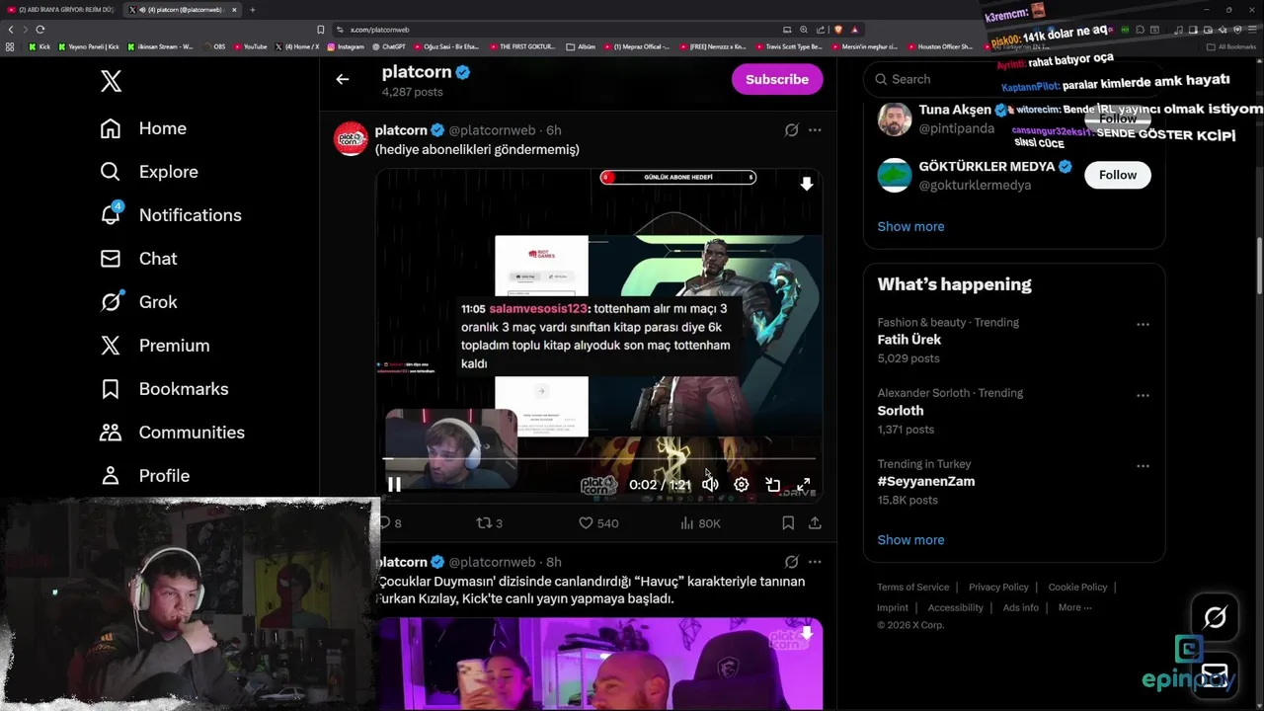Viewport: 1264px width, 711px height.
Task: Repost the post with 3 reposts
Action: (489, 523)
